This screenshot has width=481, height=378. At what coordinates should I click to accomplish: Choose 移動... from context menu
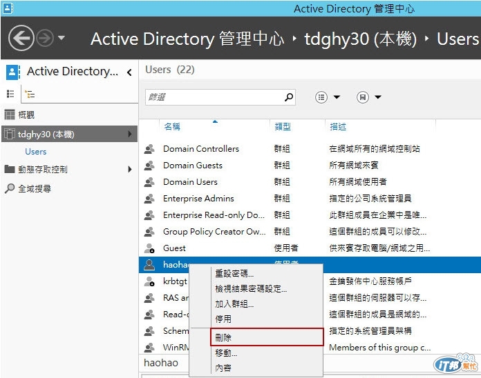[x=256, y=353]
